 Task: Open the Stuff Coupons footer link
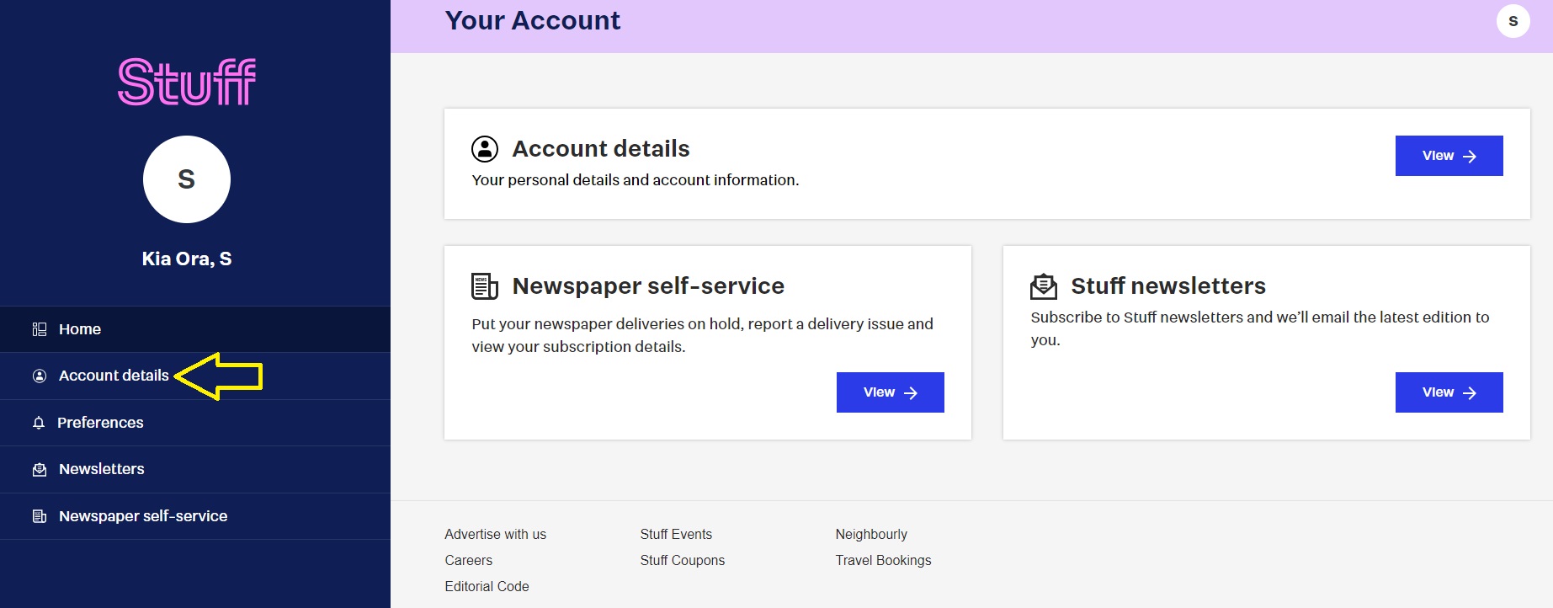coord(682,560)
